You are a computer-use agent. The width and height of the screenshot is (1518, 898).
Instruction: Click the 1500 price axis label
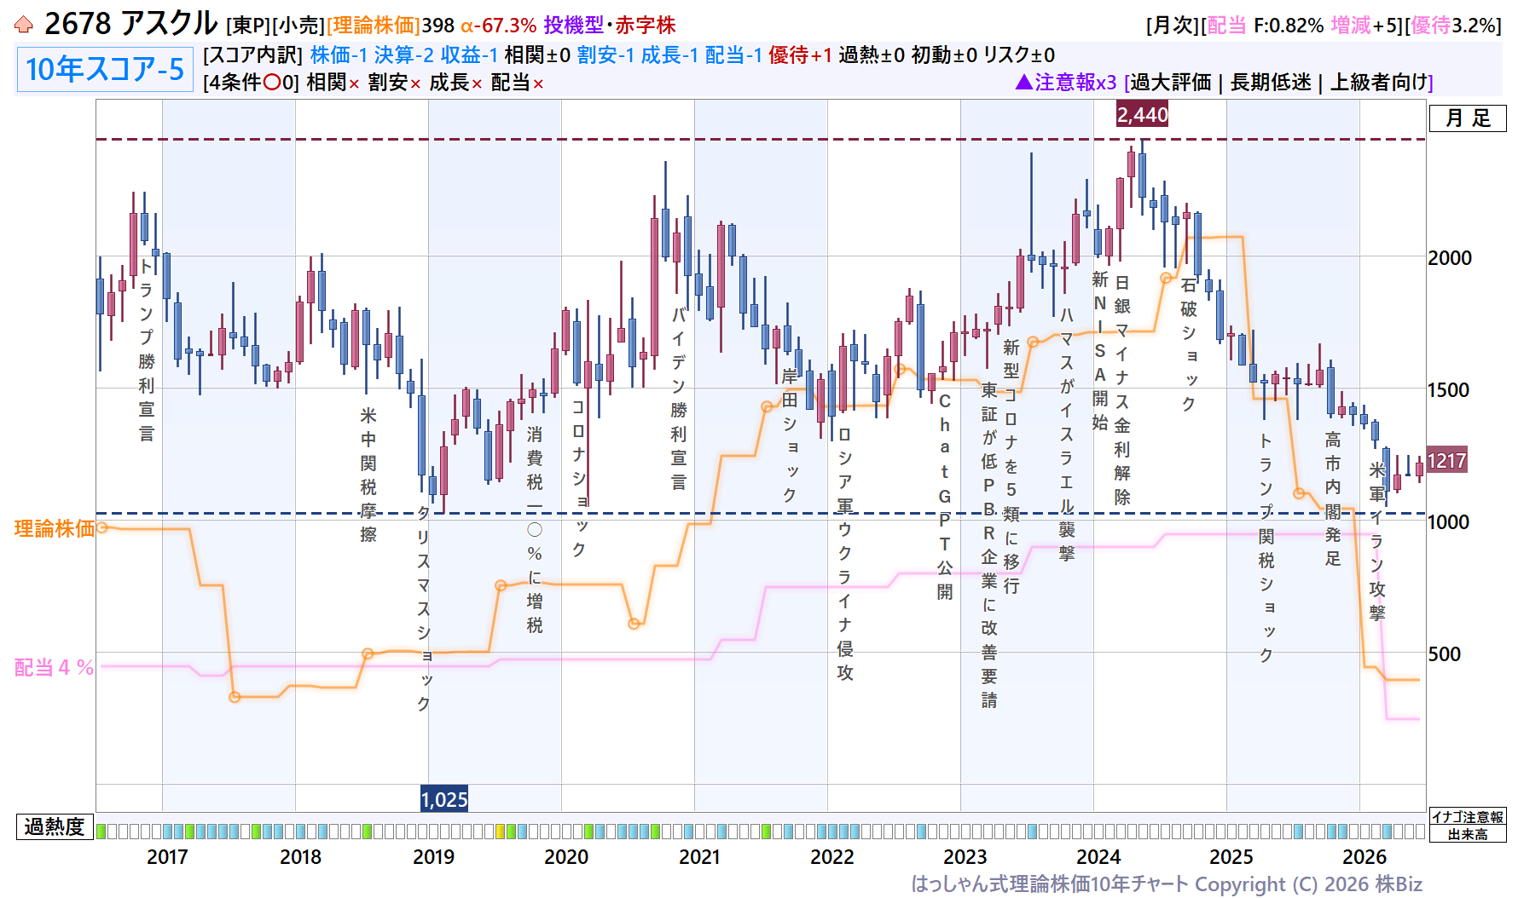coord(1449,390)
